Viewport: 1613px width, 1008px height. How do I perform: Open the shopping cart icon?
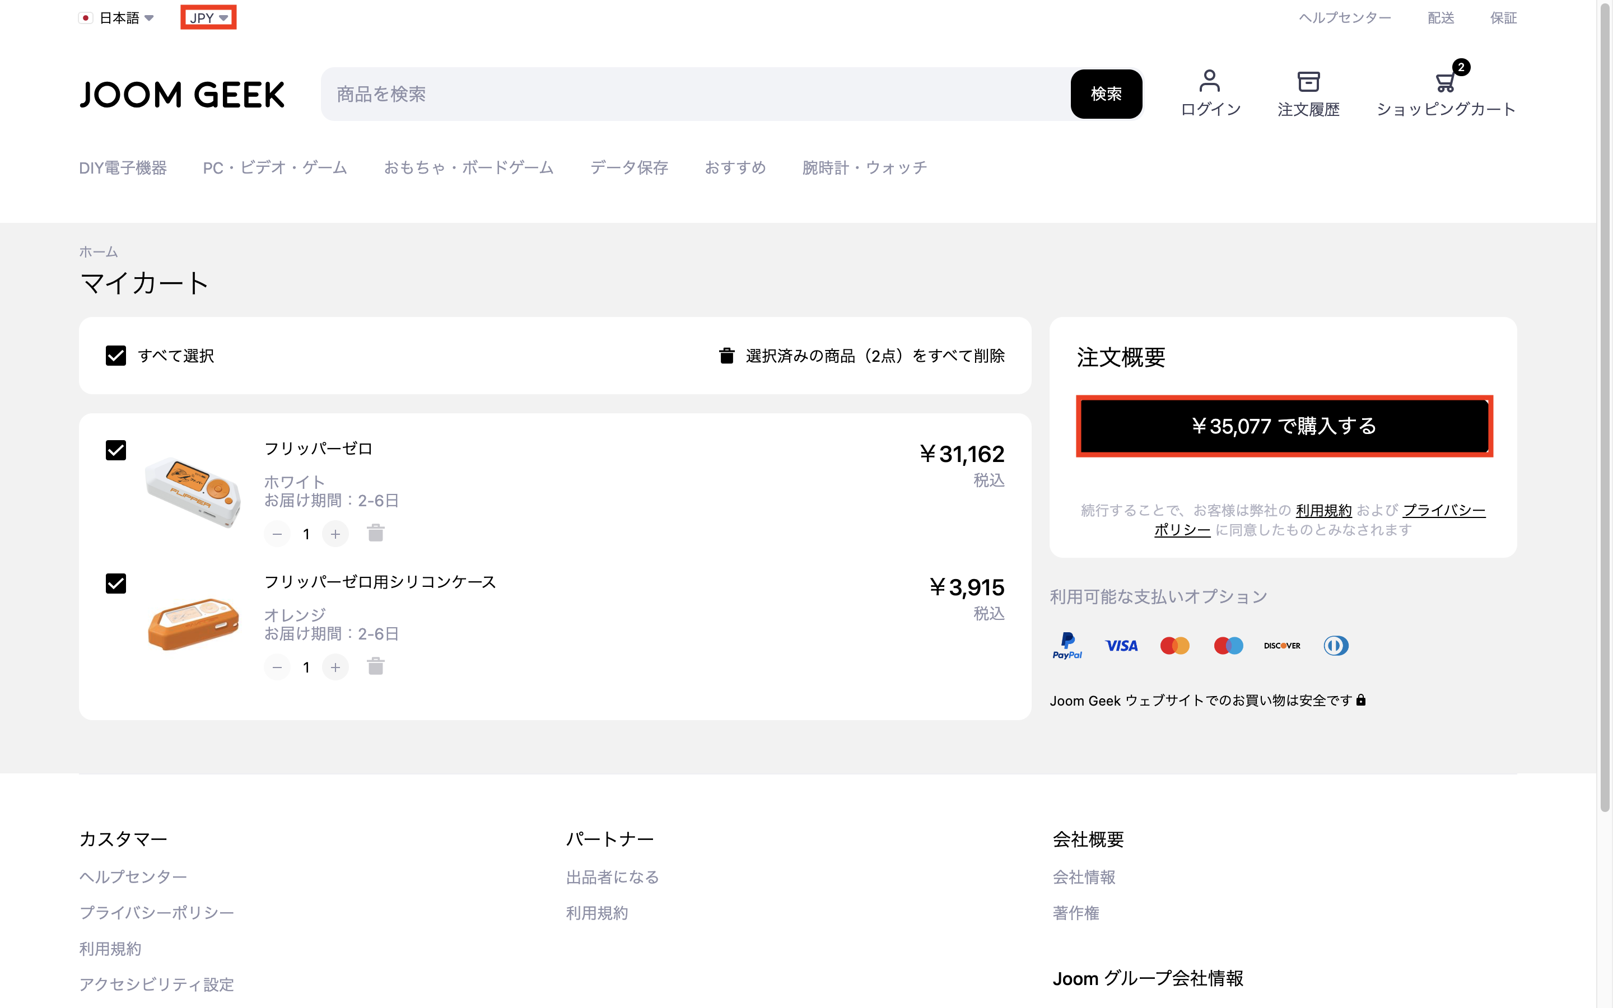1445,83
